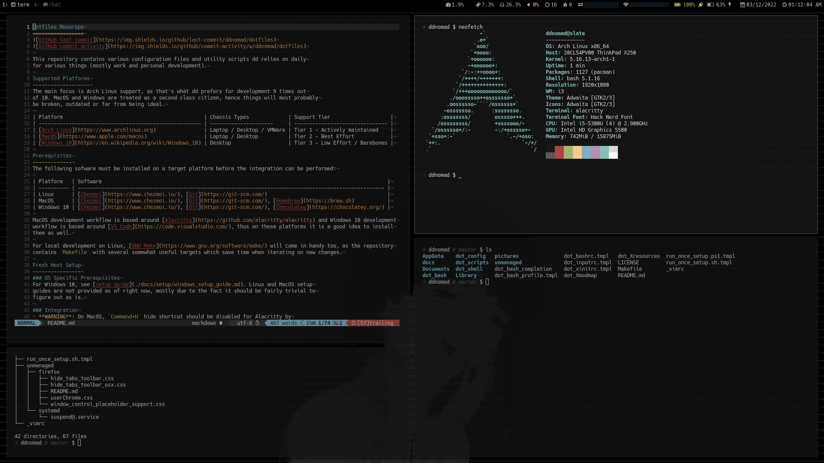Click the systemd folder in the tree listing
The height and width of the screenshot is (463, 824).
tap(49, 411)
